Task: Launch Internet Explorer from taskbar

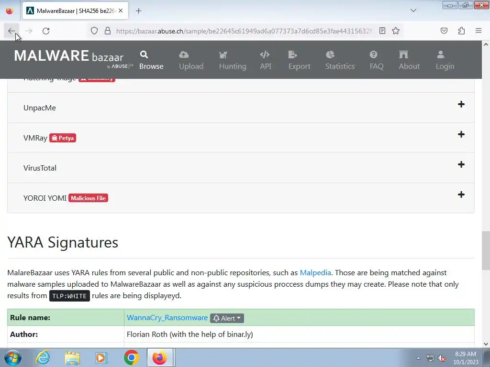Action: [x=43, y=357]
